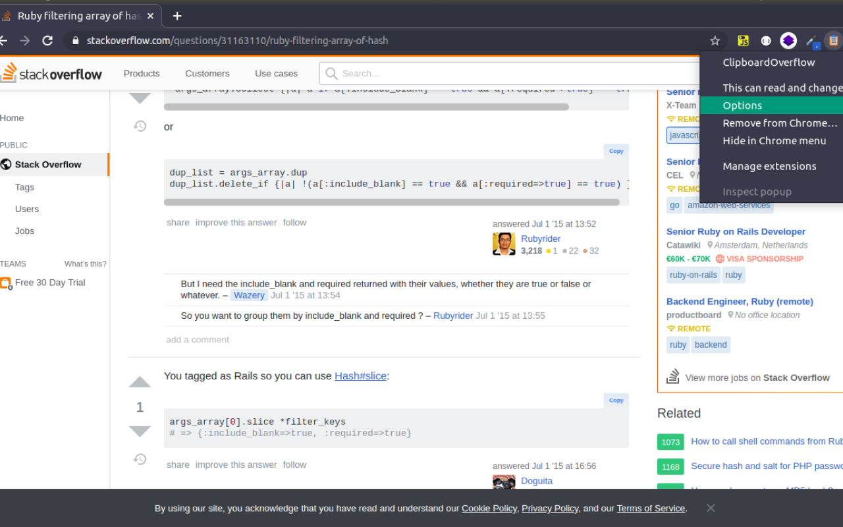Open the Use cases navigation item
This screenshot has height=527, width=843.
click(x=277, y=74)
